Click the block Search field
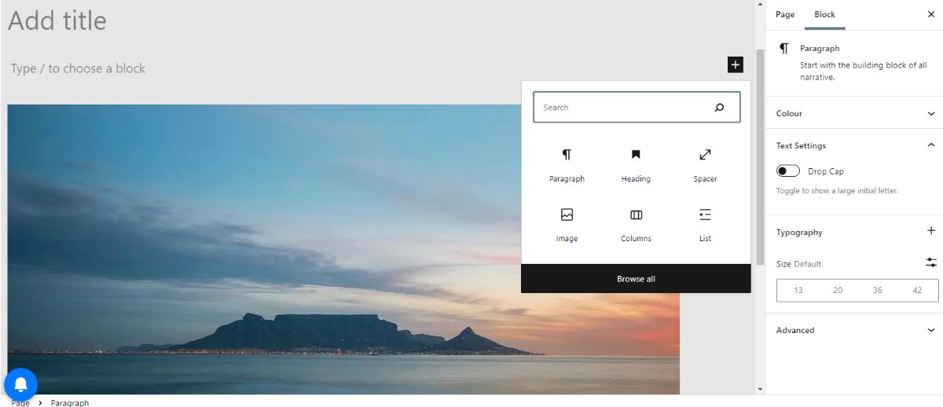Viewport: 943px width, 407px height. 637,108
